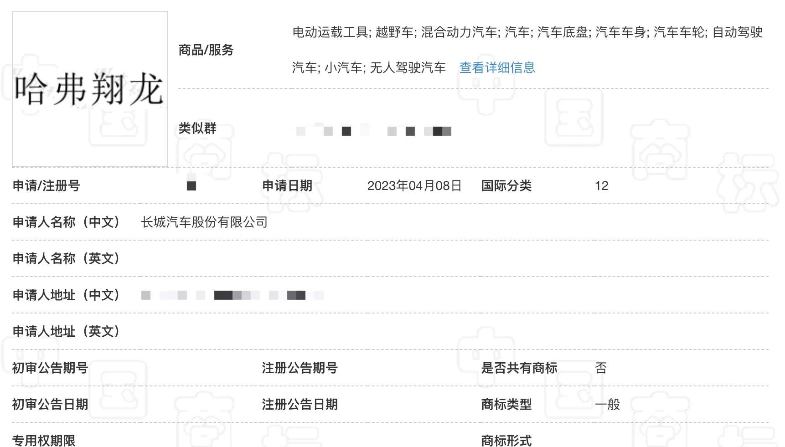Click the 是否共有商标 label
The image size is (785, 447).
coord(519,368)
